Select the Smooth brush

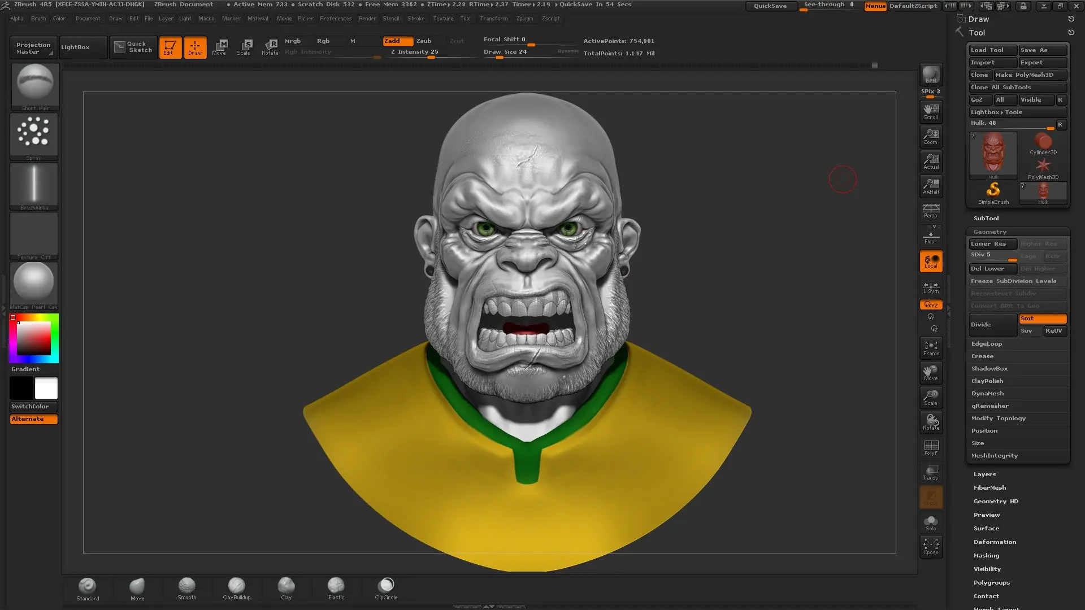pos(187,589)
